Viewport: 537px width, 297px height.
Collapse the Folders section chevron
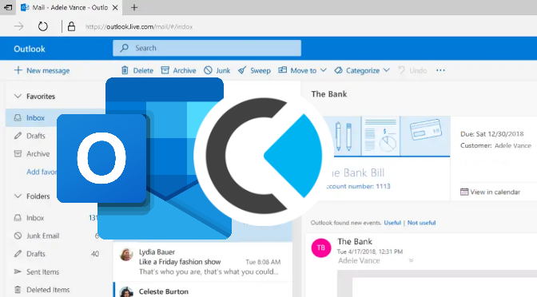(x=18, y=196)
